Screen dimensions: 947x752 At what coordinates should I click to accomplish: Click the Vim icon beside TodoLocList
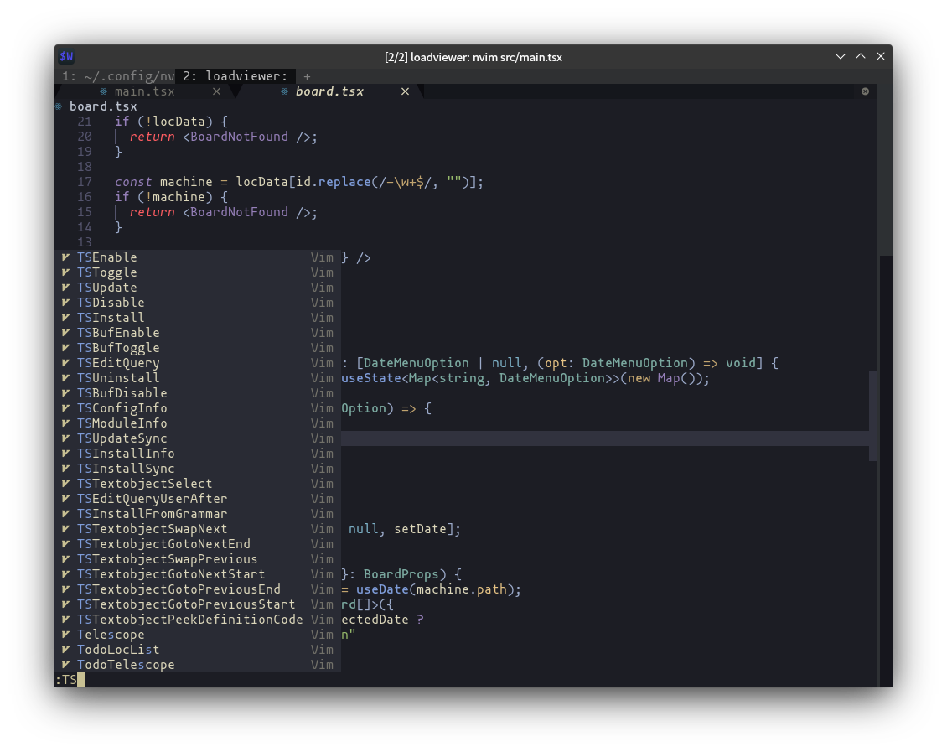point(65,650)
